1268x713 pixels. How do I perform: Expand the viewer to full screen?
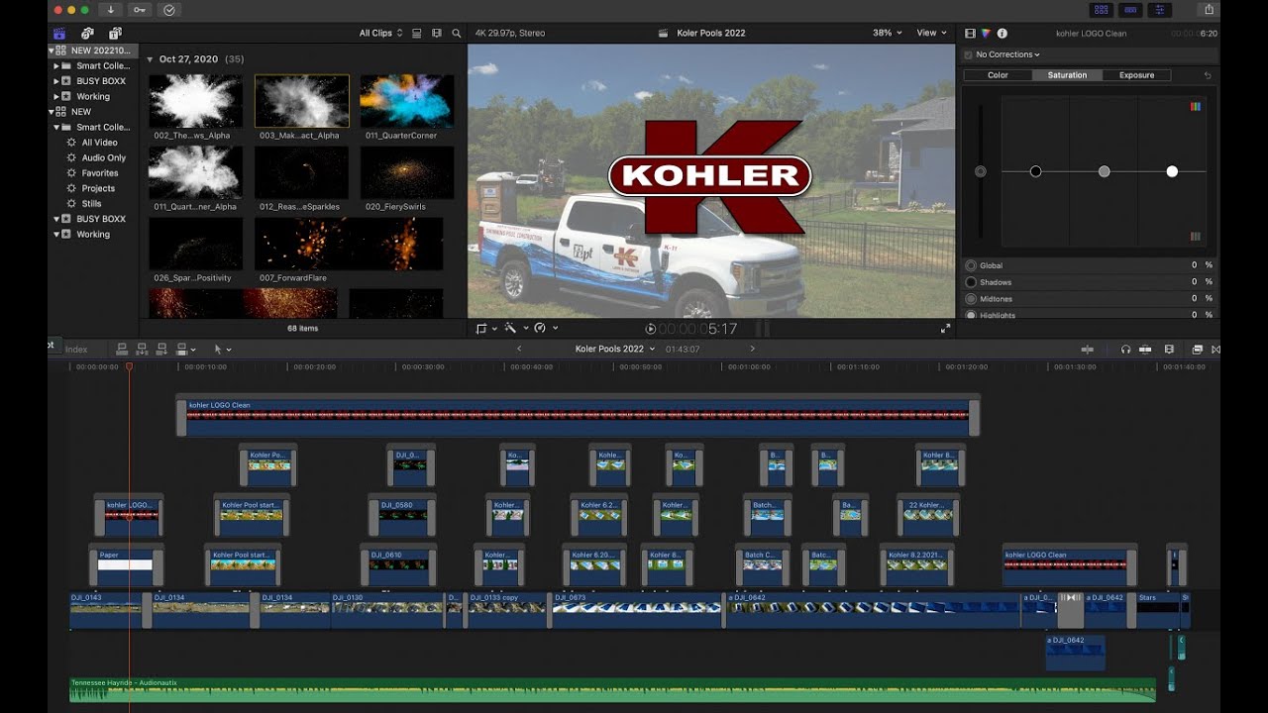pyautogui.click(x=945, y=329)
